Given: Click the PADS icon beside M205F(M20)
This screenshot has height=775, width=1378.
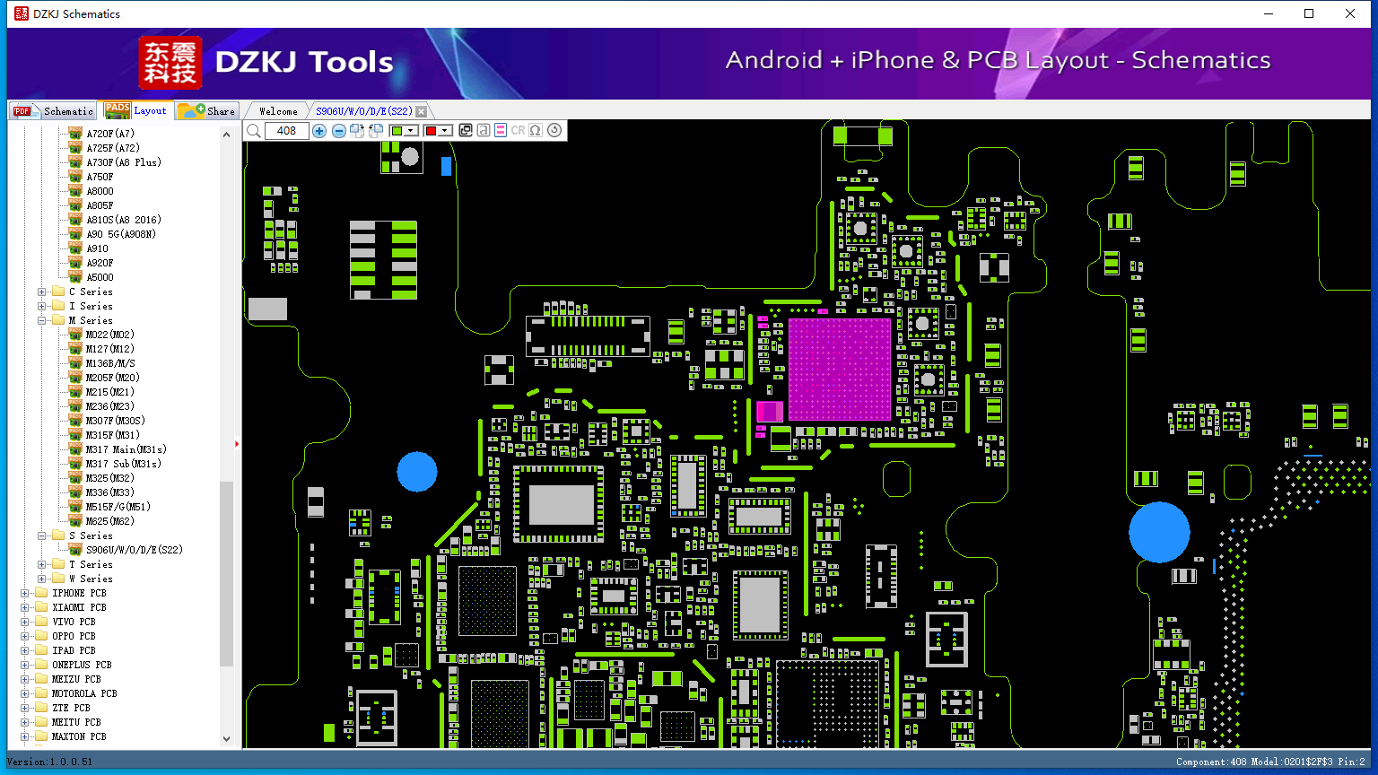Looking at the screenshot, I should 75,378.
